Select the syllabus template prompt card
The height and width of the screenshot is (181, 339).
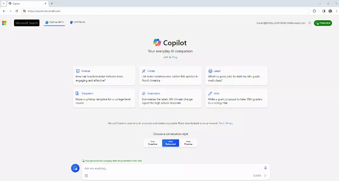coord(104,98)
